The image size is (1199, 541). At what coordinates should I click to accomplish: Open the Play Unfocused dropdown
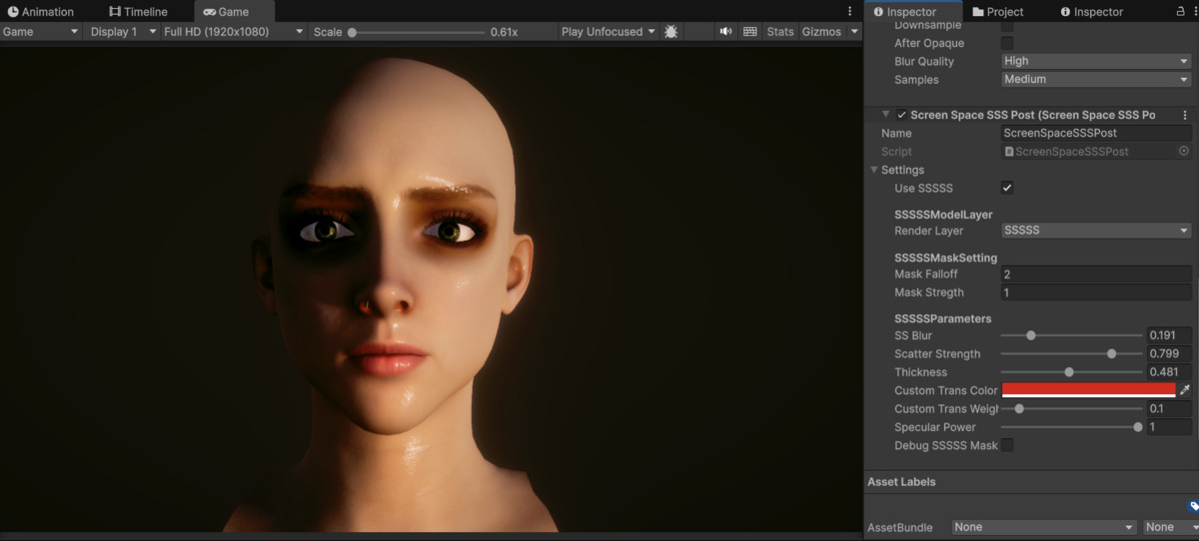pos(607,32)
